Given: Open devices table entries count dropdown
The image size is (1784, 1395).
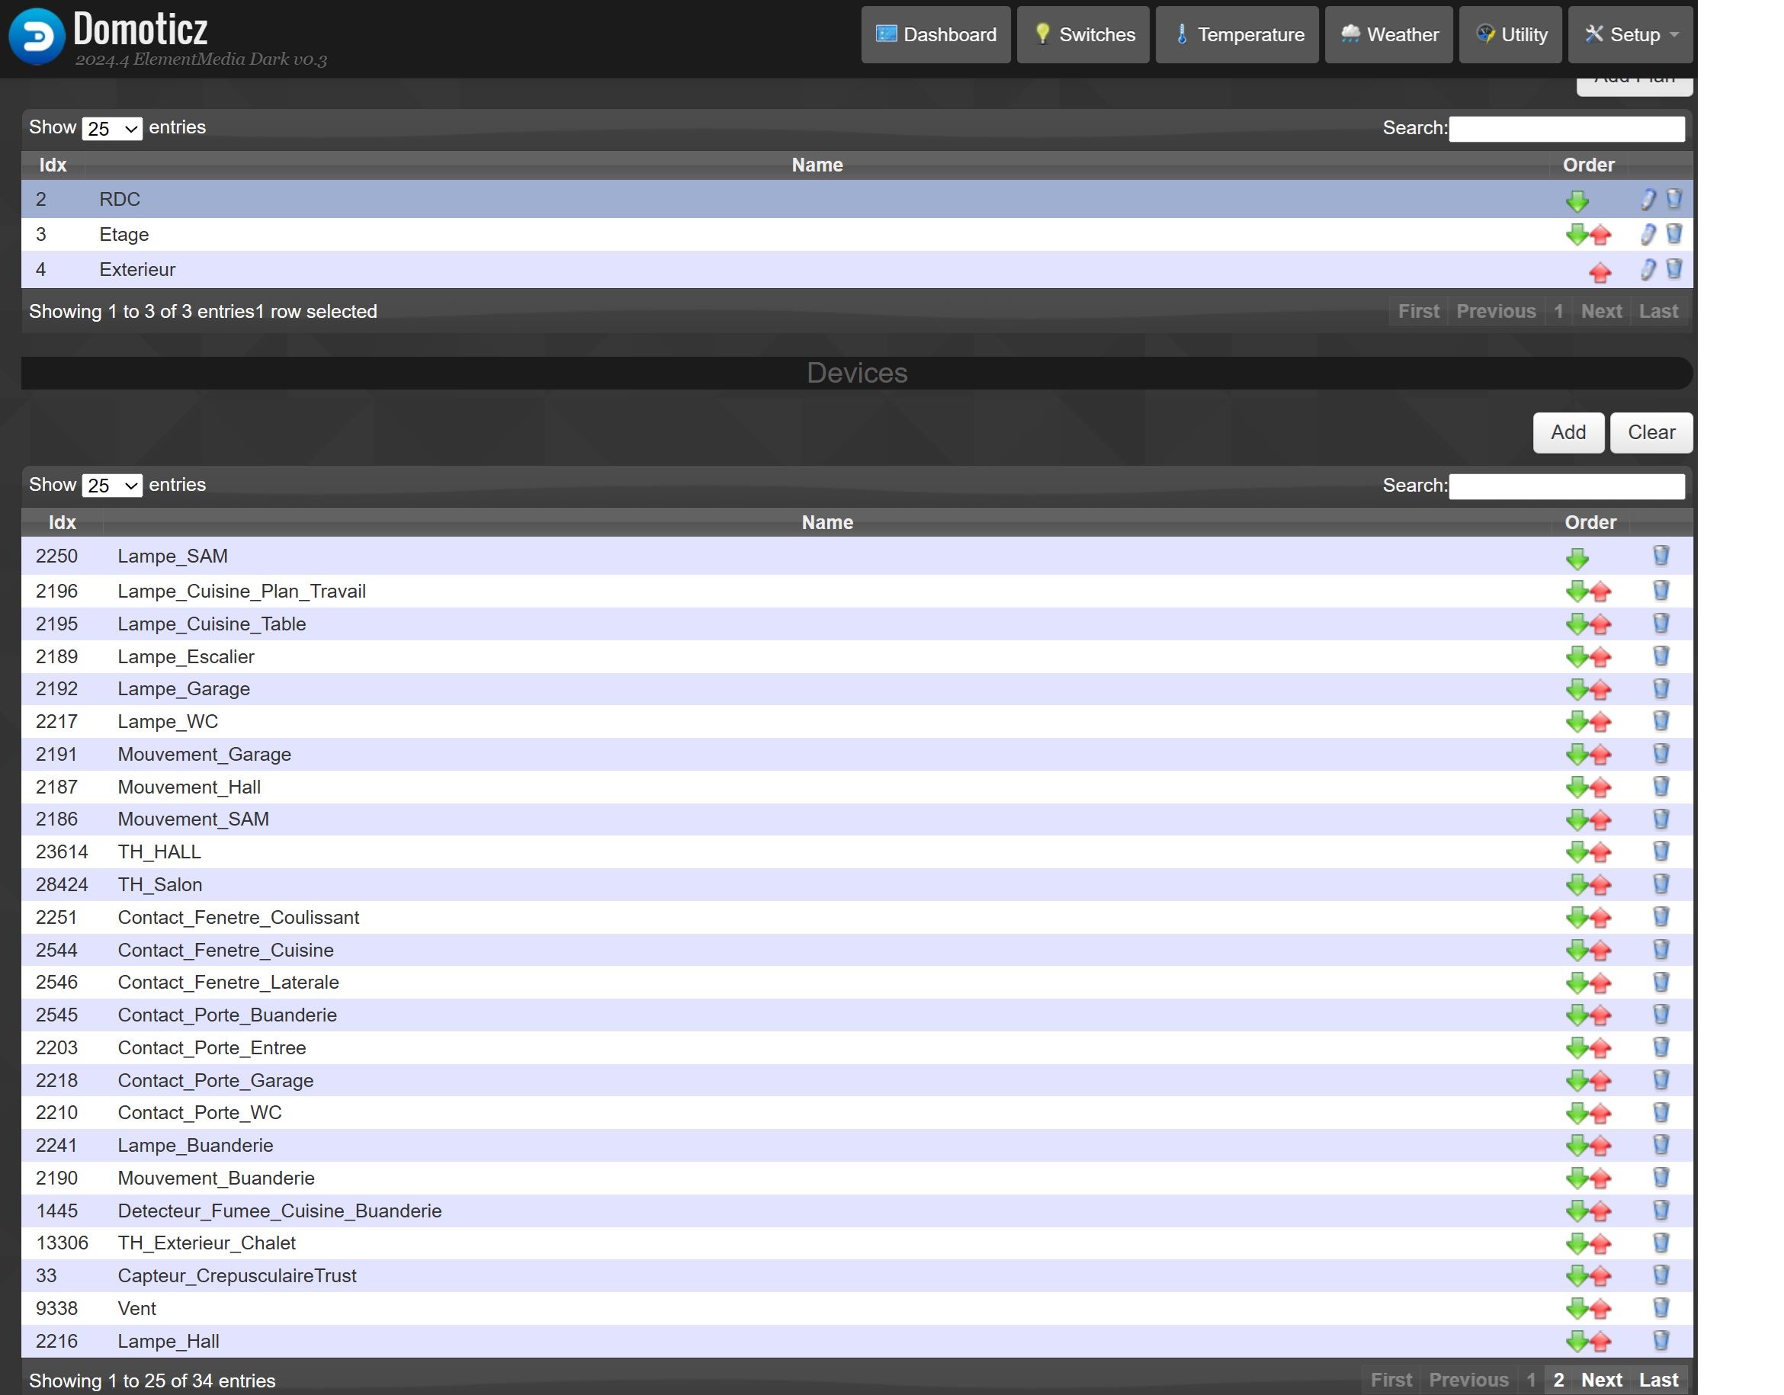Looking at the screenshot, I should point(112,486).
